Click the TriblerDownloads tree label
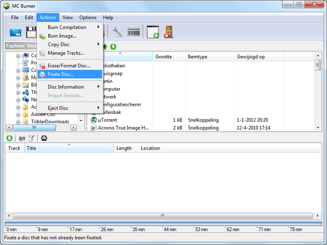This screenshot has width=327, height=245. [50, 122]
